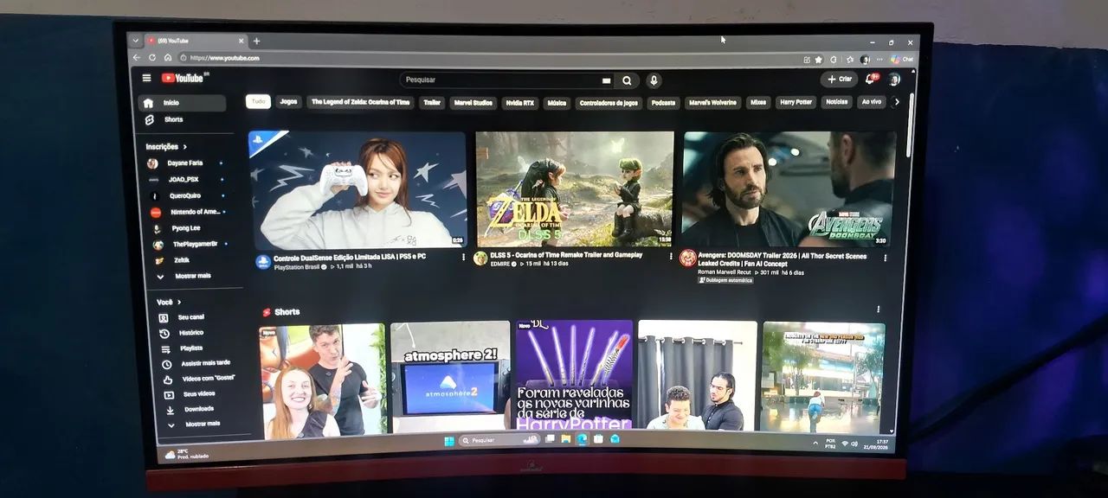
Task: Select the Jogos filter chip
Action: 288,101
